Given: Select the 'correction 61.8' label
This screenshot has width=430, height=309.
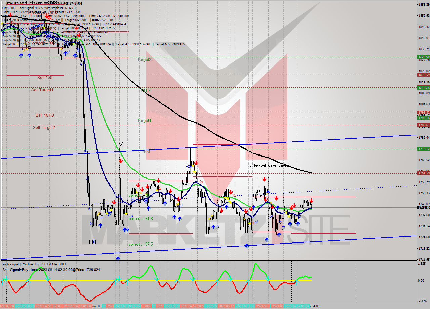Looking at the screenshot, I should [140, 219].
